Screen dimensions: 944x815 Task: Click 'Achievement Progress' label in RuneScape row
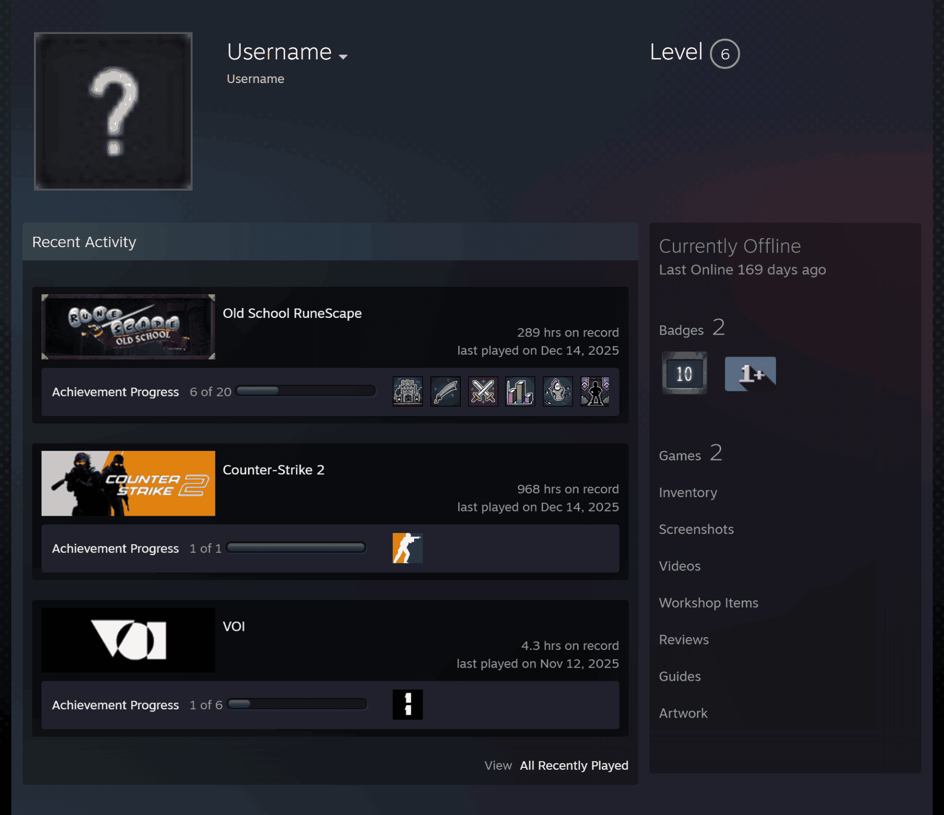click(116, 392)
